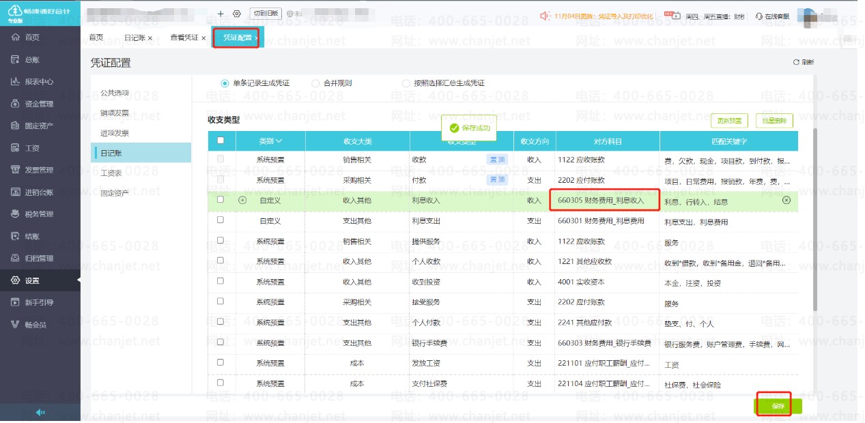The width and height of the screenshot is (865, 423).
Task: Check the 银行手续费 row checkbox
Action: tap(220, 342)
